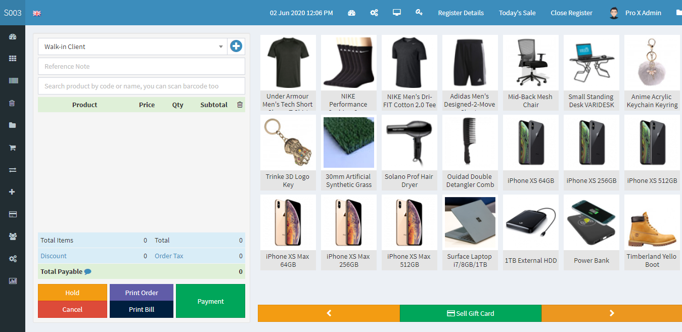The width and height of the screenshot is (682, 332).
Task: Click the monitor screen icon in top bar
Action: click(397, 13)
